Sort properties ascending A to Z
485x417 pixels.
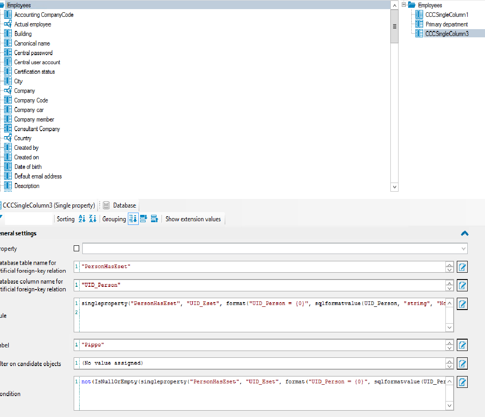point(82,219)
